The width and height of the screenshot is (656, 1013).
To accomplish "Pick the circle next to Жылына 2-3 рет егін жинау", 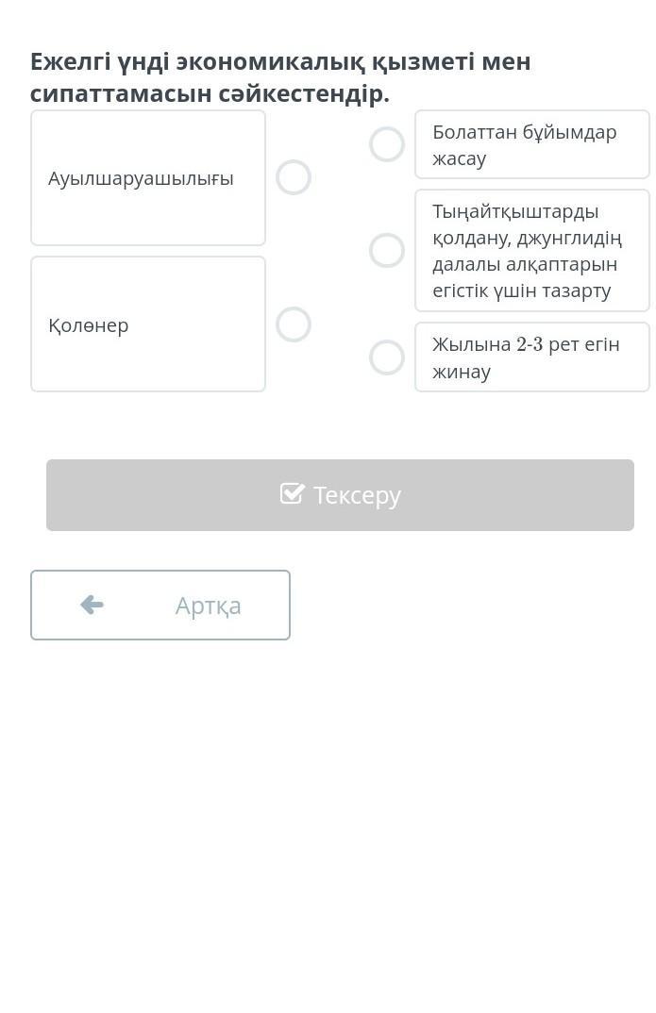I will tap(387, 357).
